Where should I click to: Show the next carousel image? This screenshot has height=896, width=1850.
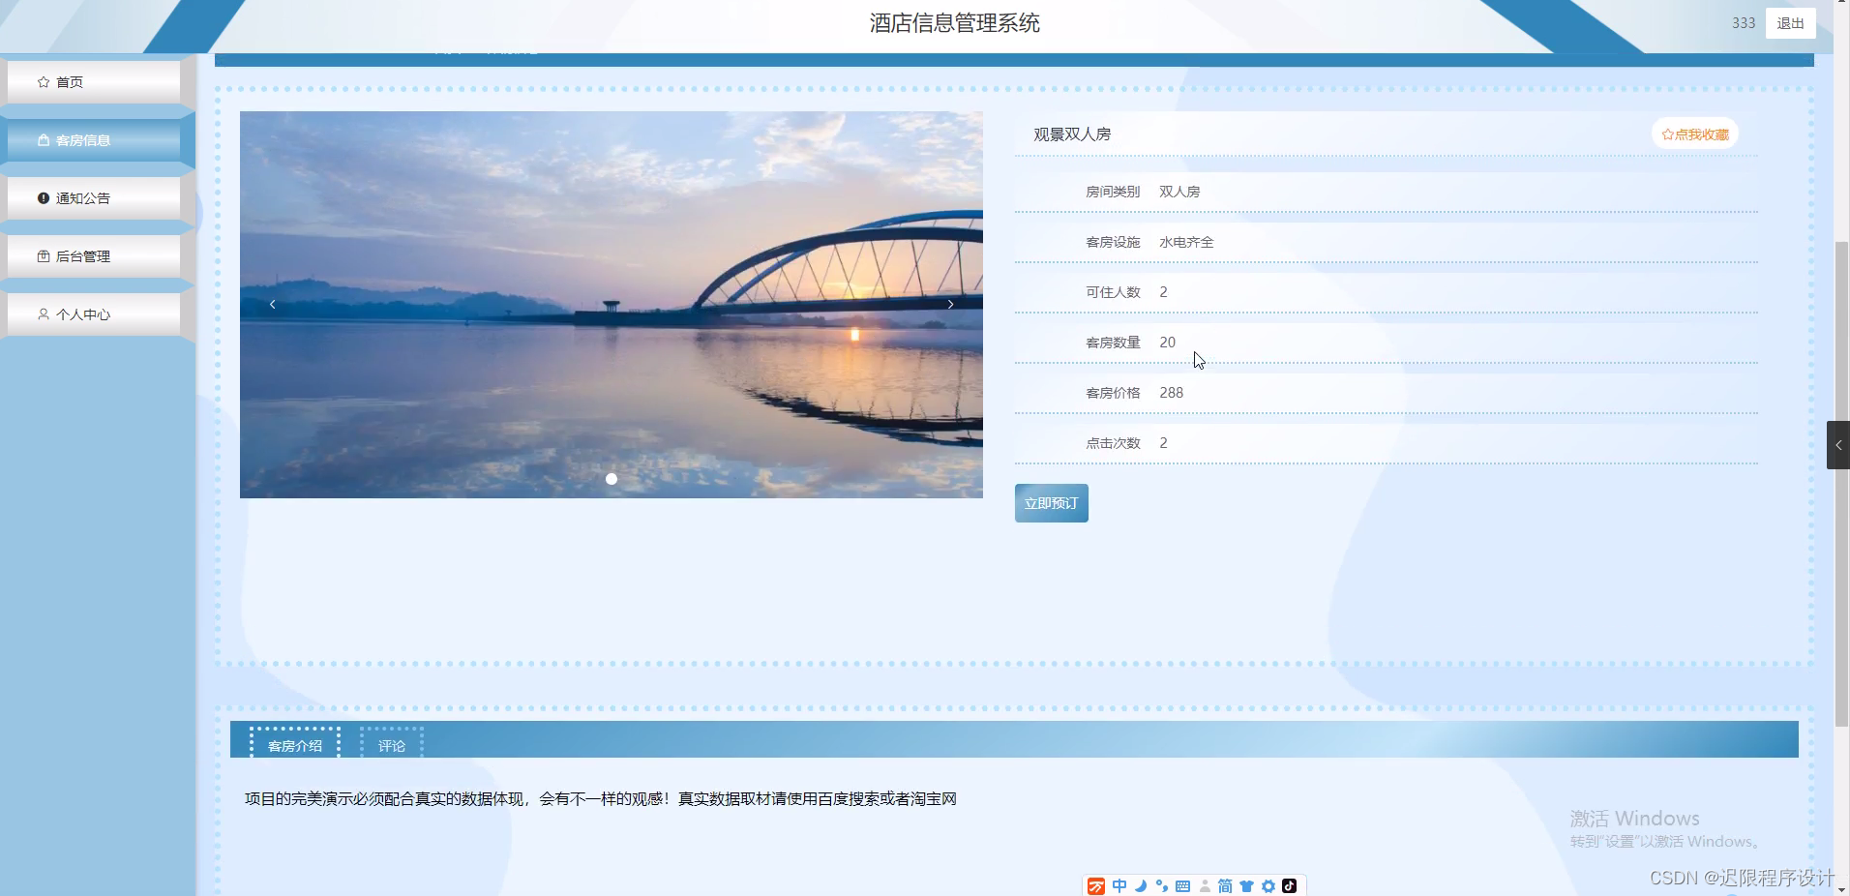tap(950, 304)
